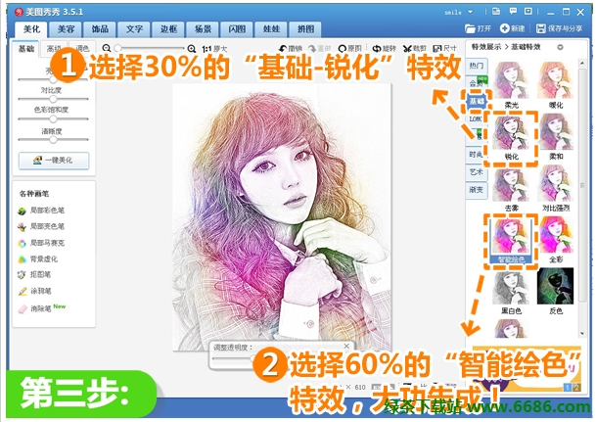Open the 渐变 effects category

point(477,190)
